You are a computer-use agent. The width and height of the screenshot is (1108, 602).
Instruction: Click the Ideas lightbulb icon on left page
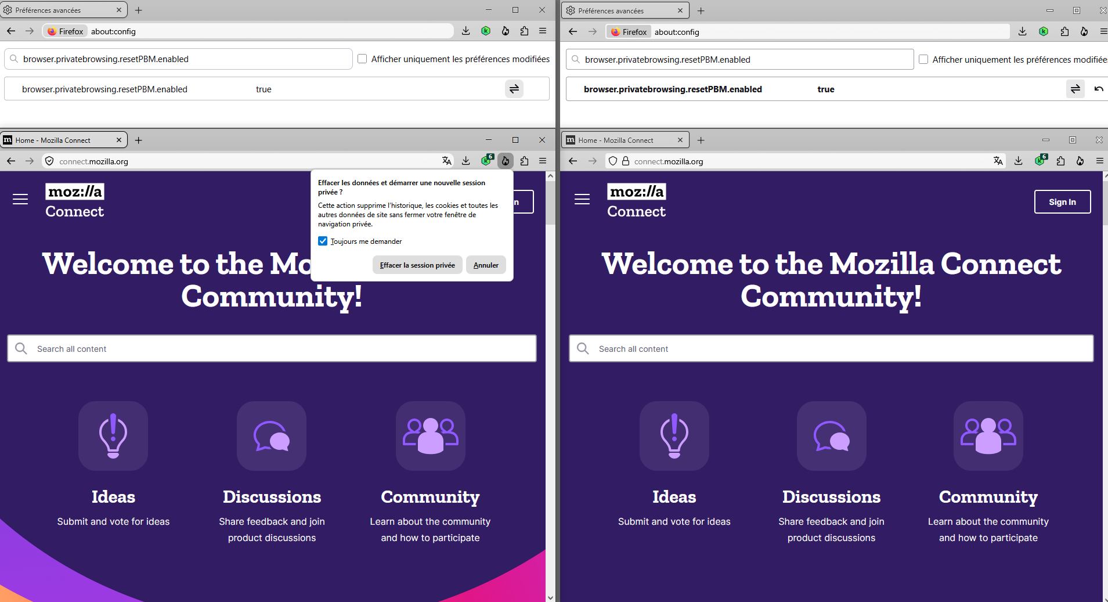tap(113, 436)
